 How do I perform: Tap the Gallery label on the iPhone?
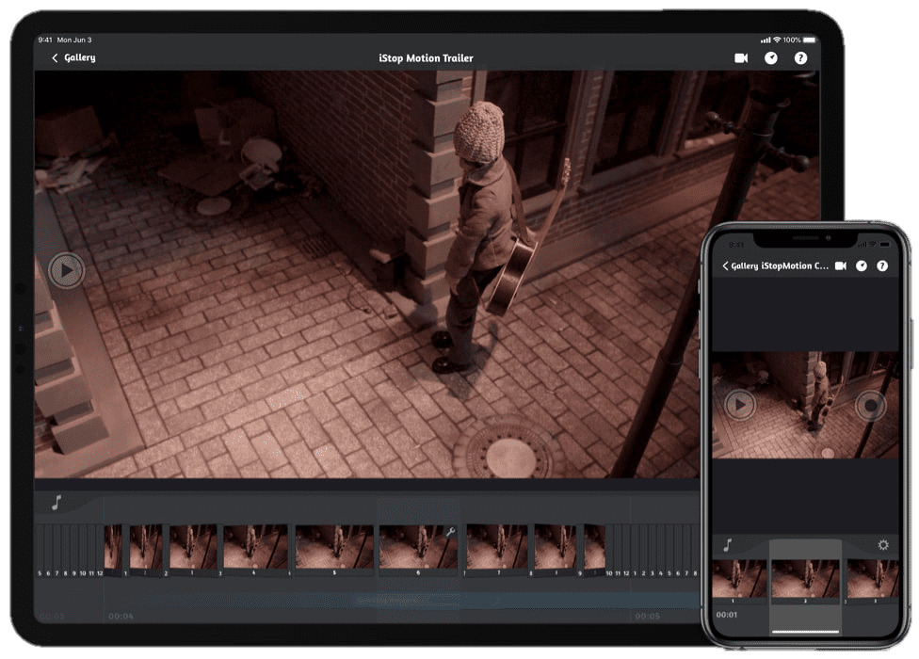click(744, 265)
